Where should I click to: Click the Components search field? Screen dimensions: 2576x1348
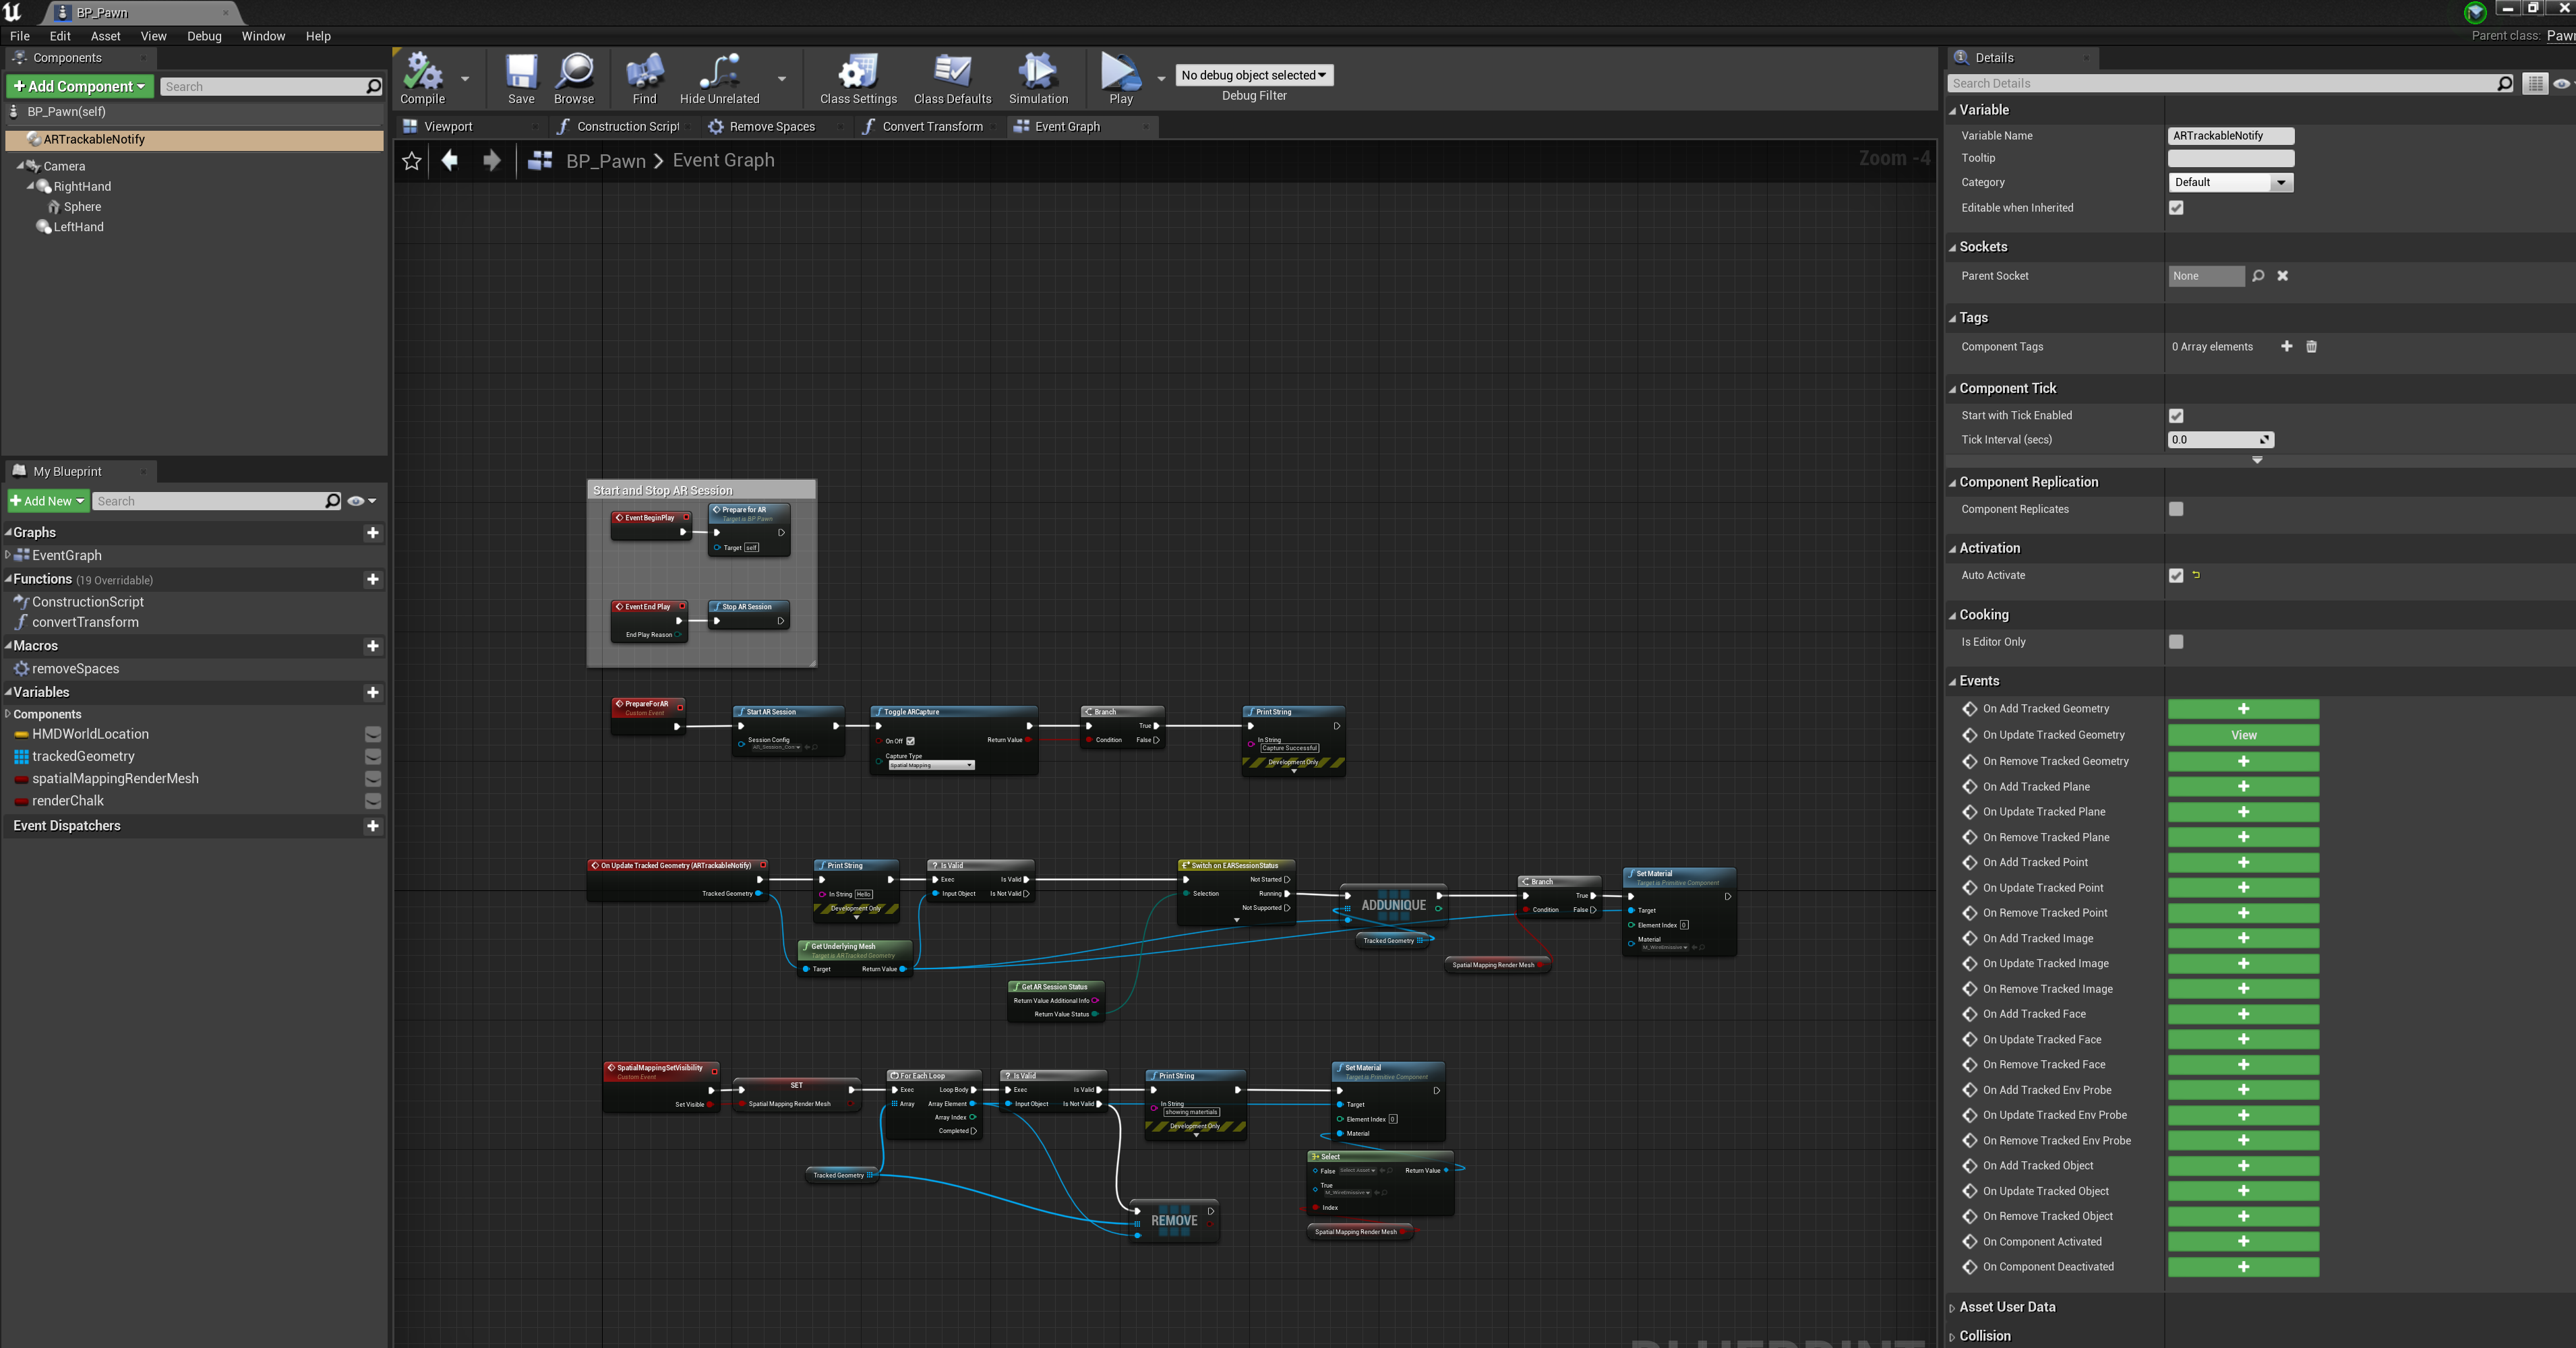click(x=271, y=87)
